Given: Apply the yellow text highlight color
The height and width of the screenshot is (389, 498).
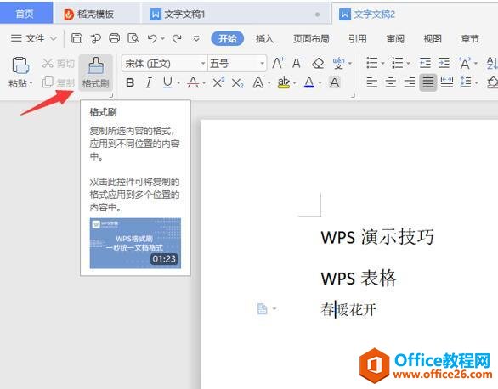Looking at the screenshot, I should 283,83.
